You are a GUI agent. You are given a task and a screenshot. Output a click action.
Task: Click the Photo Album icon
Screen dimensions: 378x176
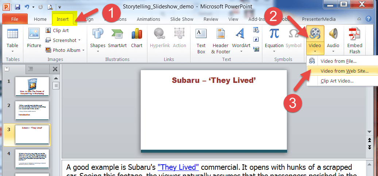[48, 50]
